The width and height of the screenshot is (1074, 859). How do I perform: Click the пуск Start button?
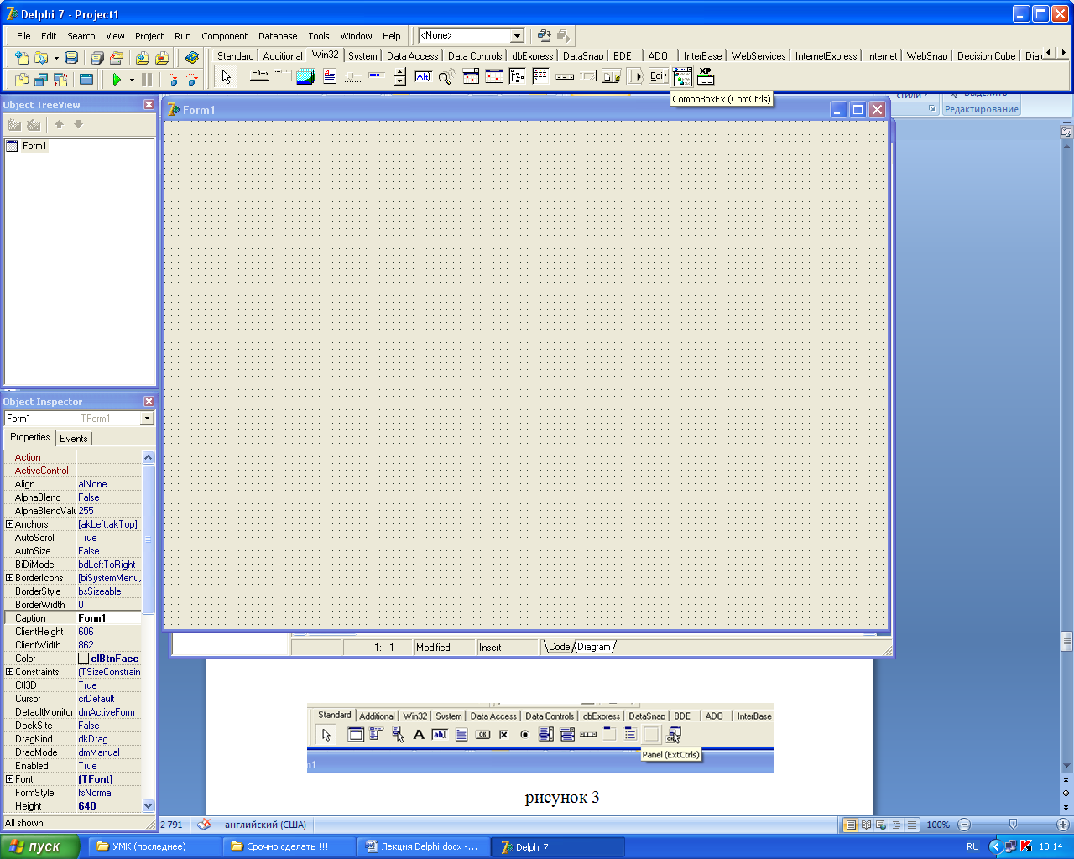tap(39, 846)
